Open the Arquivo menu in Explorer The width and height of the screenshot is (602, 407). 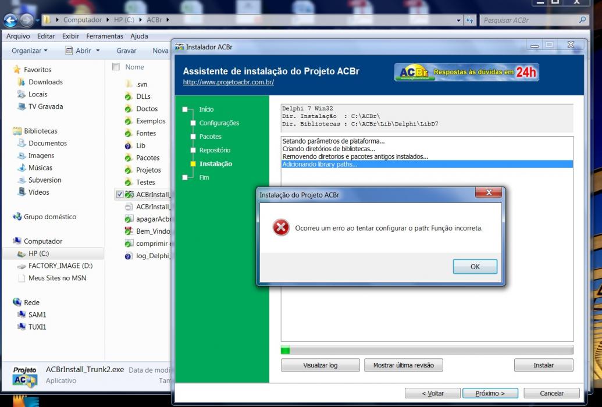[x=18, y=36]
